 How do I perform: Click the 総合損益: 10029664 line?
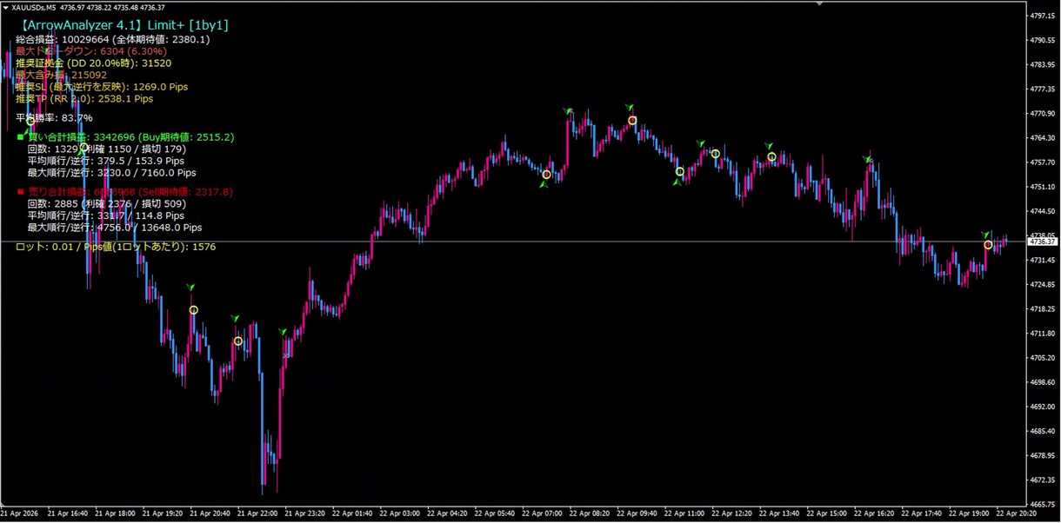[113, 39]
